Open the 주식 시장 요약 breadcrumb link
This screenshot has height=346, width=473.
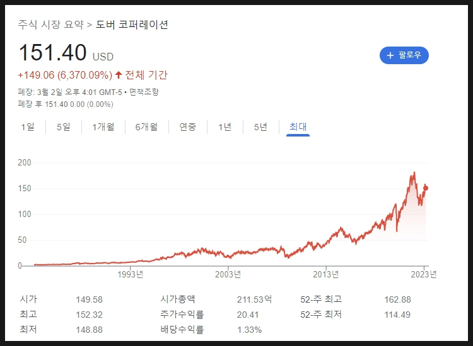(50, 25)
